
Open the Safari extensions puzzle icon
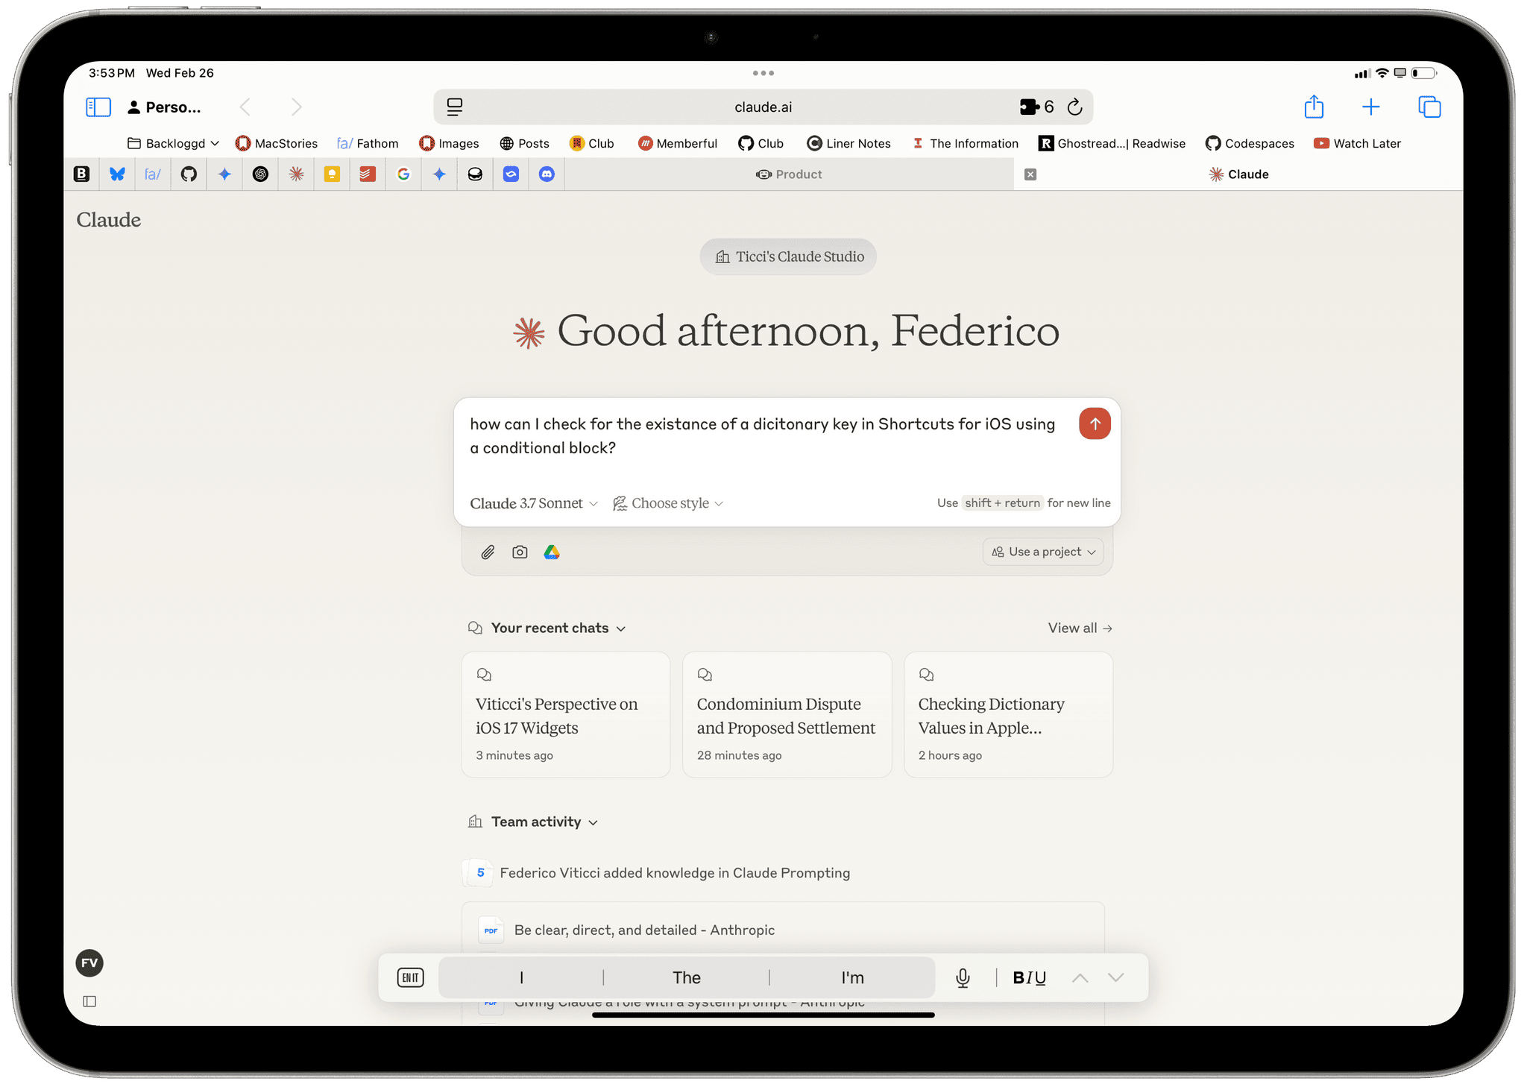click(1030, 107)
